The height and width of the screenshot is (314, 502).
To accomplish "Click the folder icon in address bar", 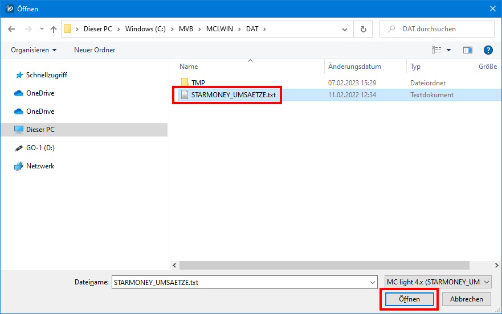I will point(67,29).
